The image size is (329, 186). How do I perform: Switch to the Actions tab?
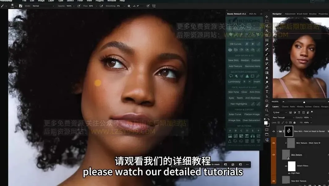click(x=308, y=107)
